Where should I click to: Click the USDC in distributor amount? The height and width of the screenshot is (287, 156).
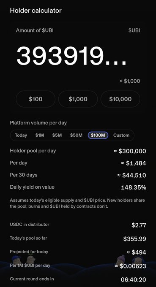(139, 225)
